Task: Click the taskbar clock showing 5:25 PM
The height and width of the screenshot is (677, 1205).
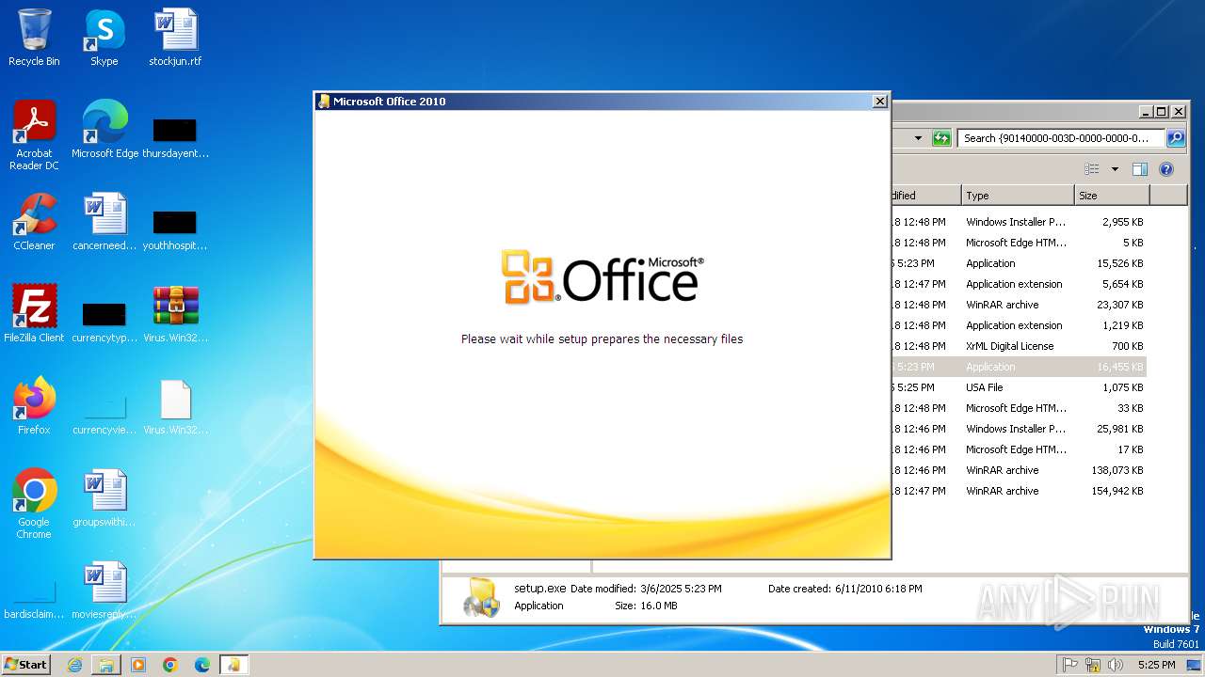Action: click(x=1156, y=665)
